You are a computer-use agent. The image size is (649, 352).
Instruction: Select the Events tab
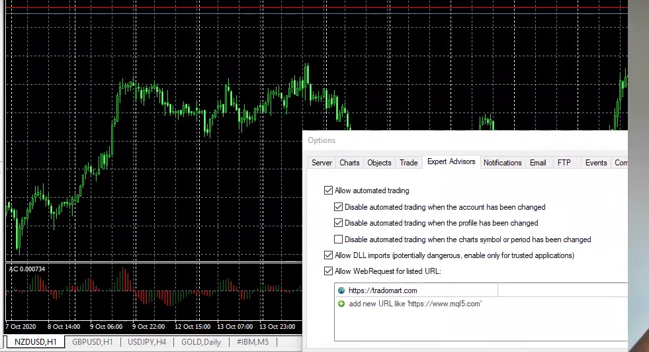point(595,163)
